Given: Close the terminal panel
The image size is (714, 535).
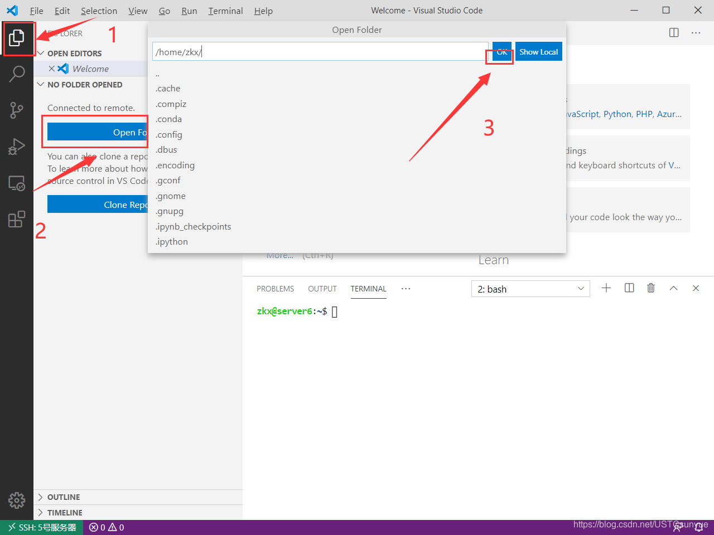Looking at the screenshot, I should (x=696, y=288).
